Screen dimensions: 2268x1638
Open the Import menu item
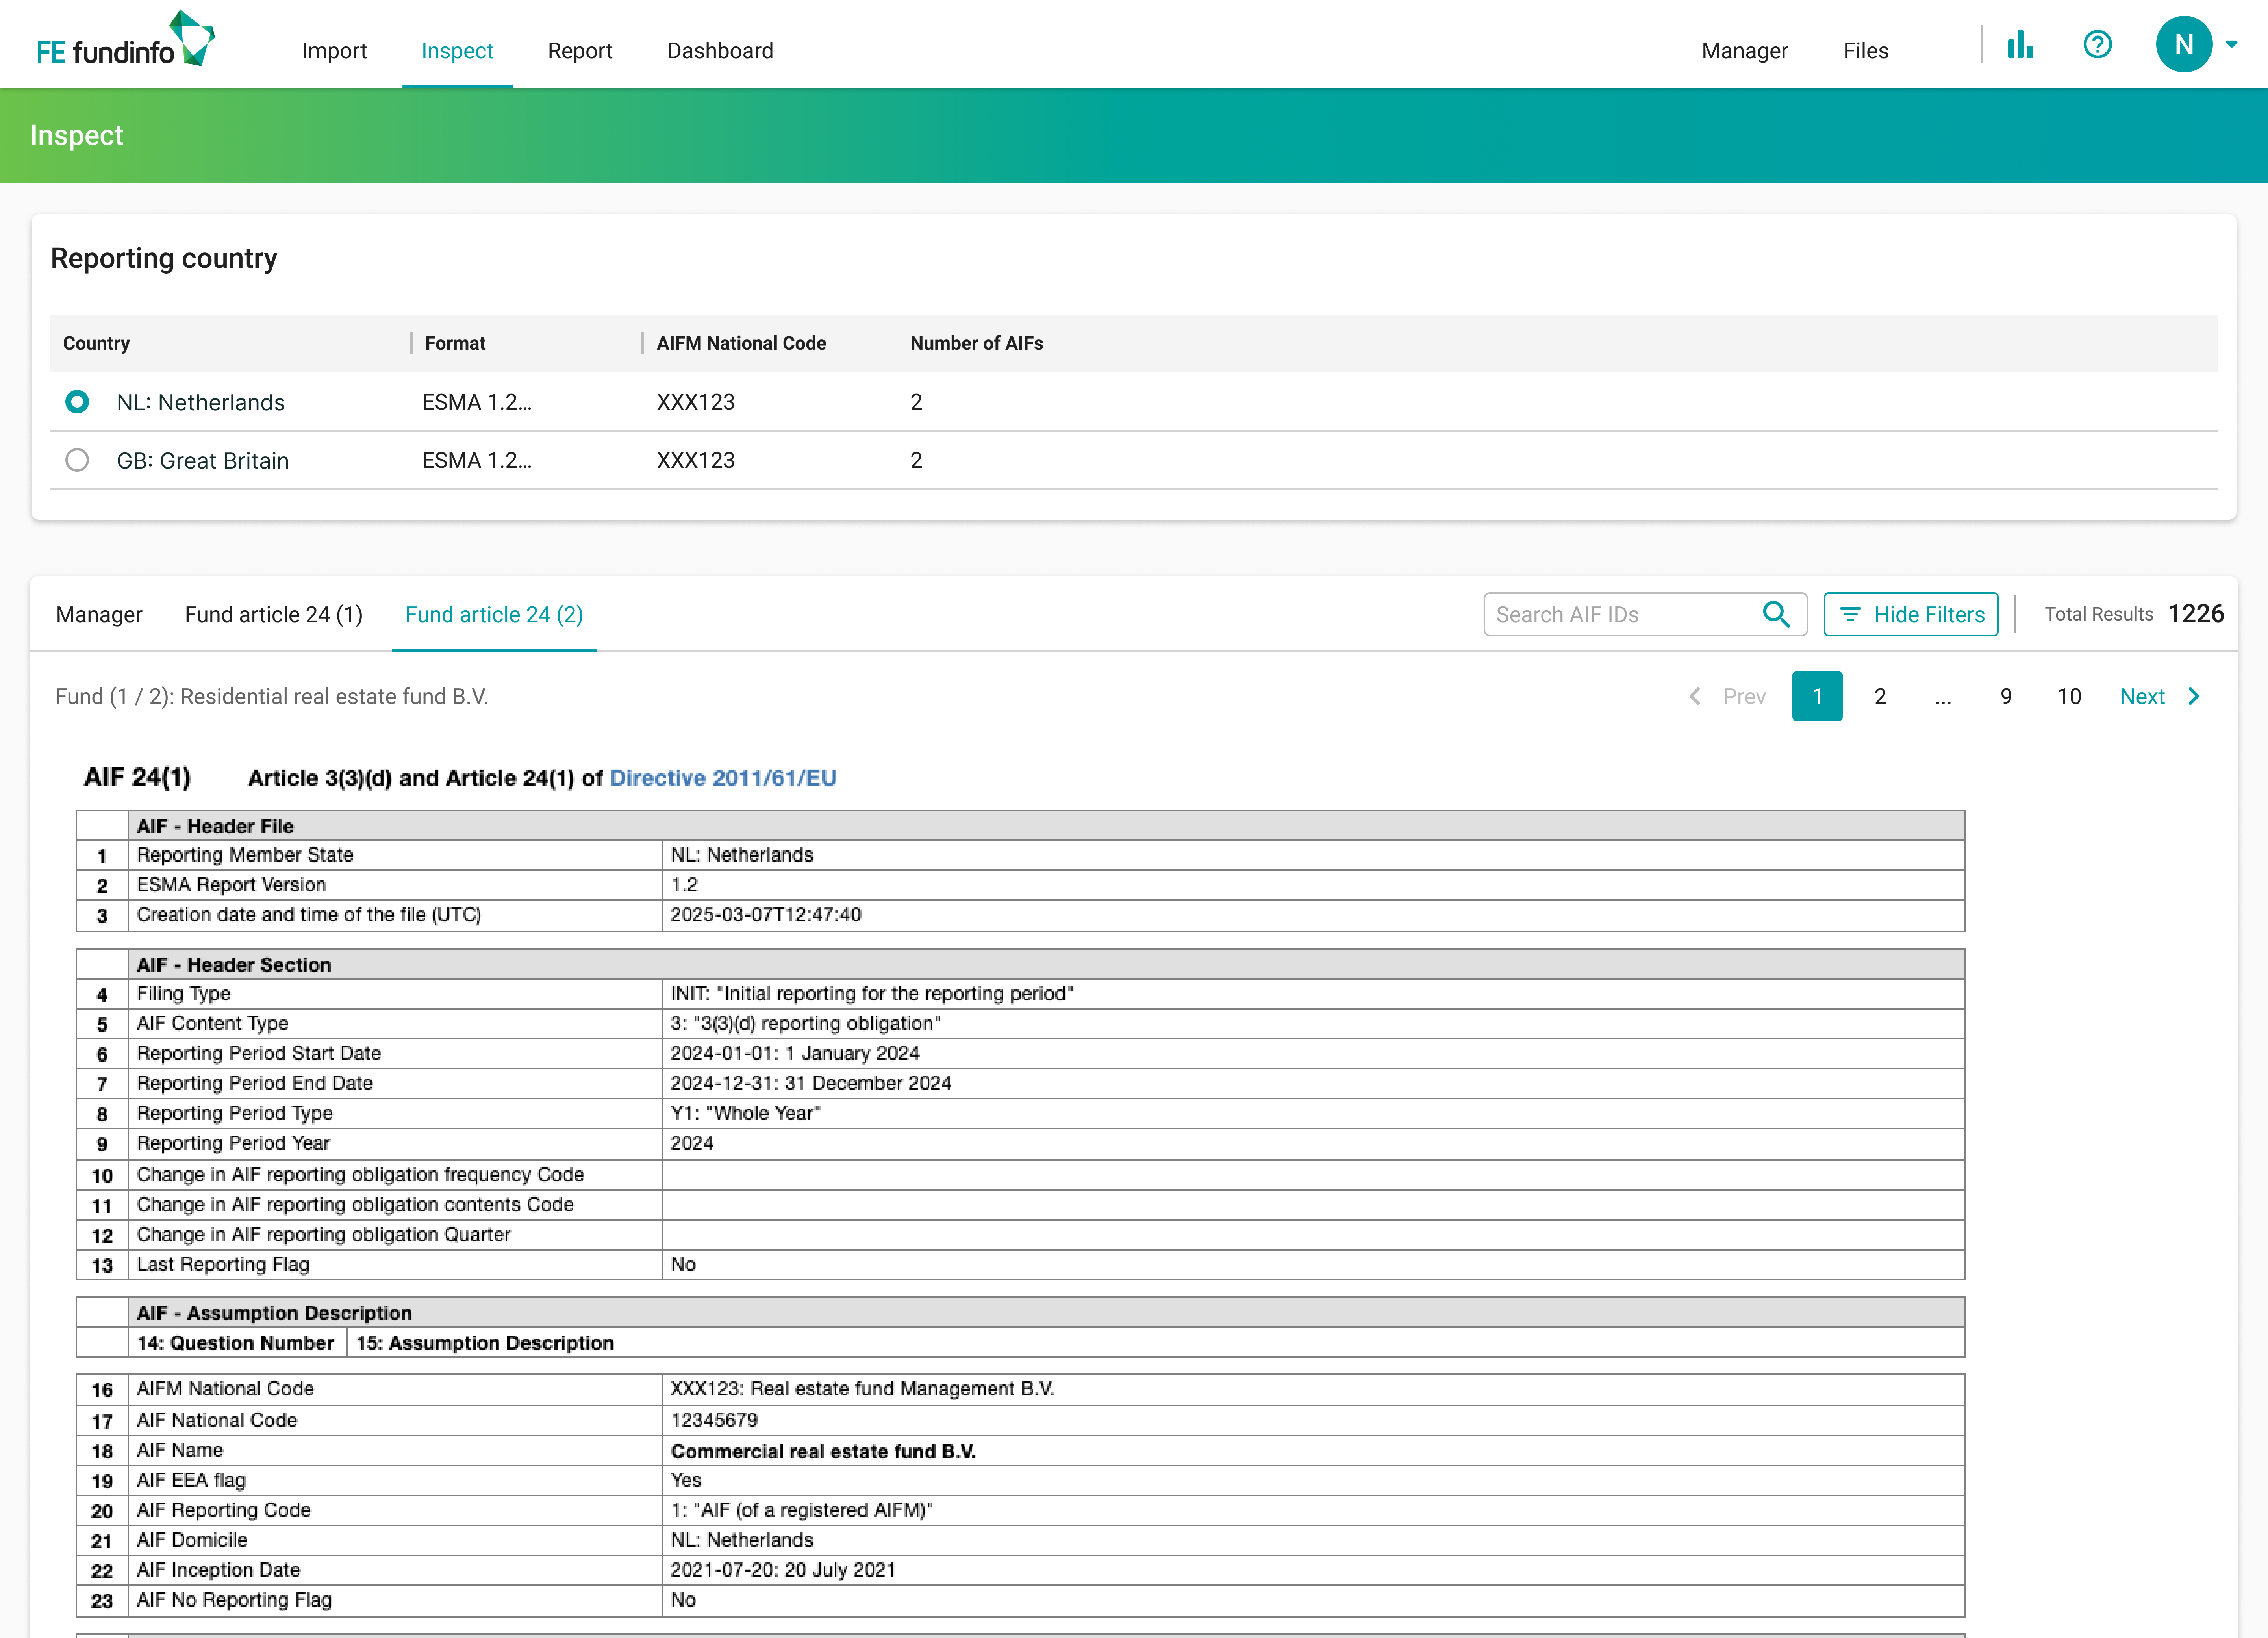334,51
